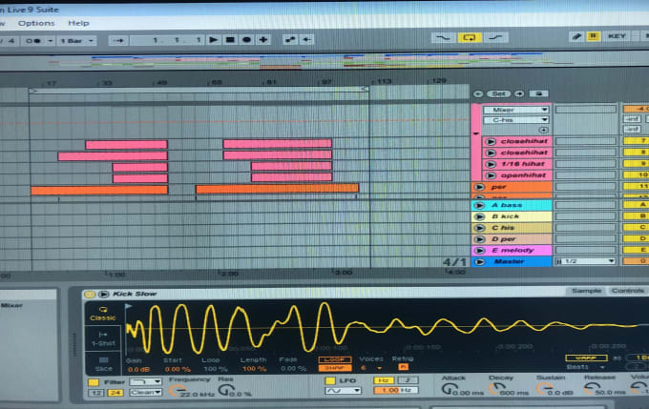The width and height of the screenshot is (649, 409).
Task: Enable the Filter on/off square
Action: click(94, 382)
